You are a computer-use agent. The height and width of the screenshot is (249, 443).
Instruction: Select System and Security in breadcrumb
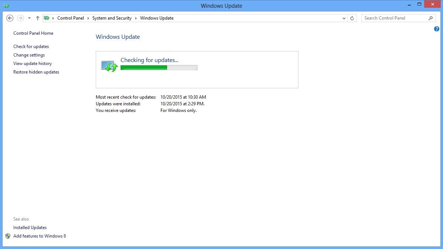point(112,18)
